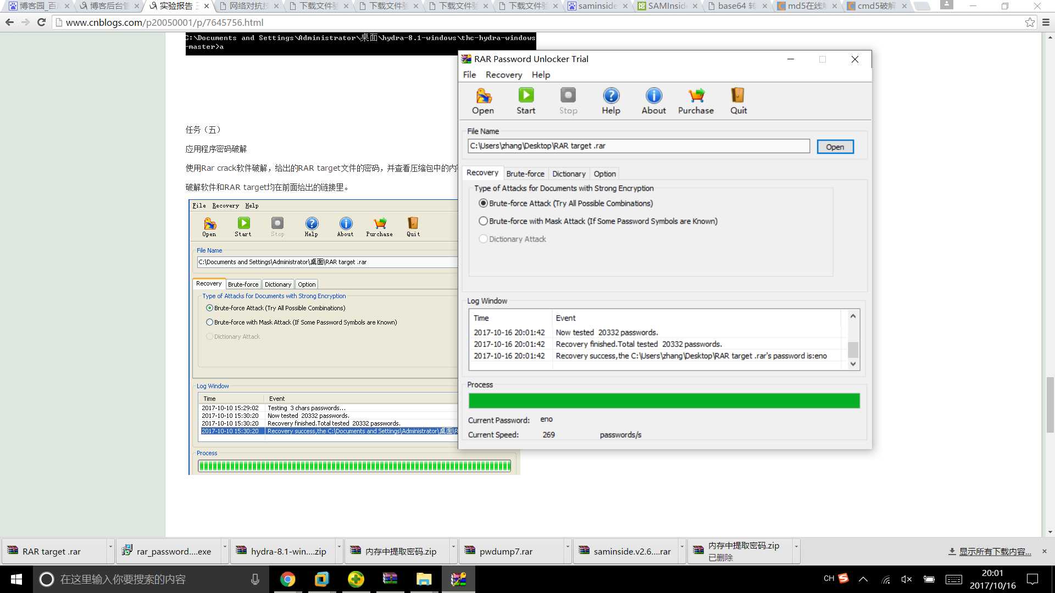Quit RAR Password Unlocker via toolbar
This screenshot has width=1055, height=593.
[x=738, y=101]
